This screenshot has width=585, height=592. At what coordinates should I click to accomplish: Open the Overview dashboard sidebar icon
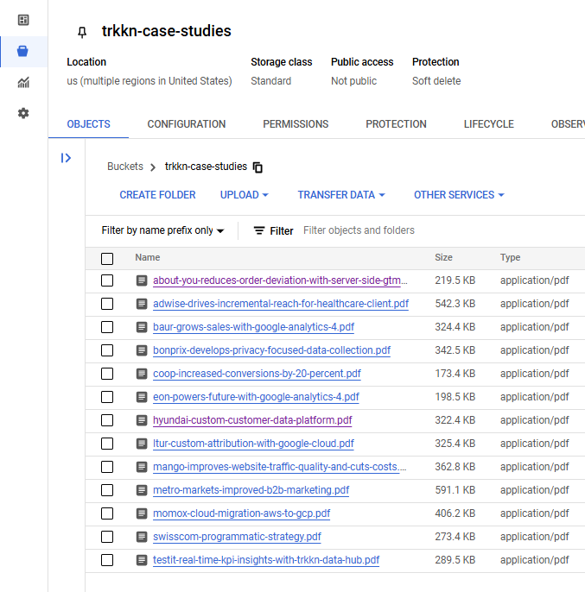click(23, 20)
